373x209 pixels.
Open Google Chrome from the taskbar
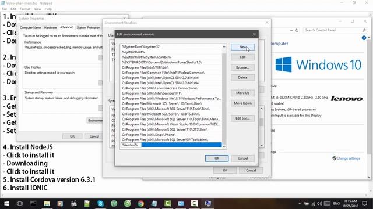140,203
